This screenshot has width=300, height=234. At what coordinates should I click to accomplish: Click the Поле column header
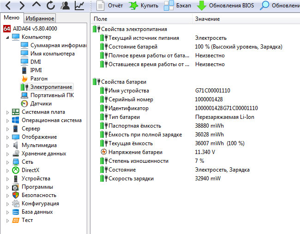pos(142,19)
